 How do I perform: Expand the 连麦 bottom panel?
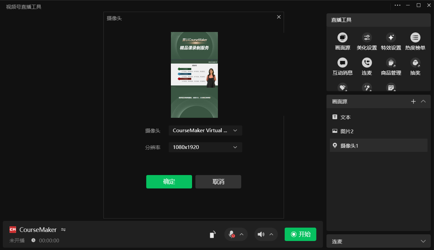point(423,241)
